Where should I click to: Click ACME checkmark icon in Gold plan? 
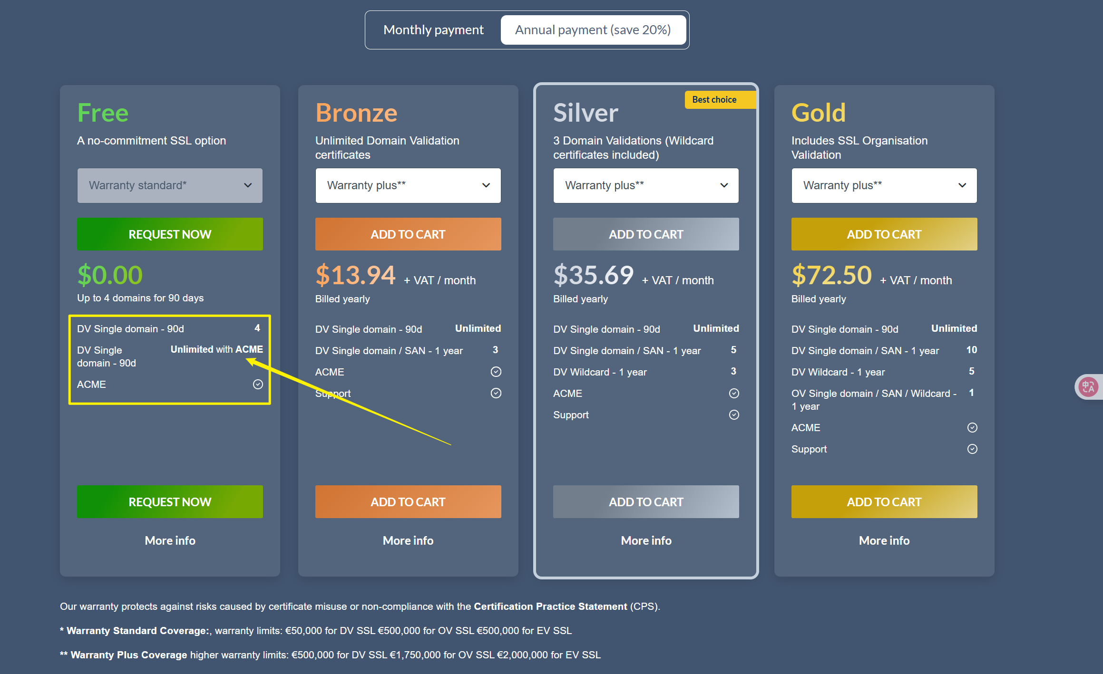pos(972,427)
